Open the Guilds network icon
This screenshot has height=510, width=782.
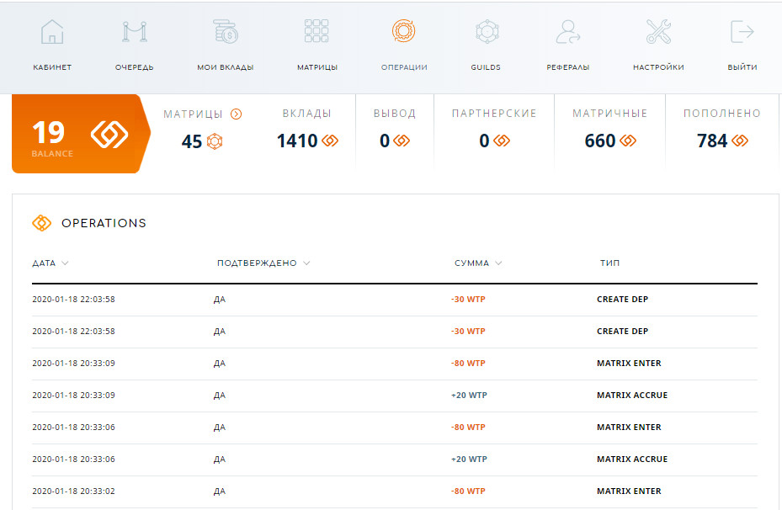point(487,32)
